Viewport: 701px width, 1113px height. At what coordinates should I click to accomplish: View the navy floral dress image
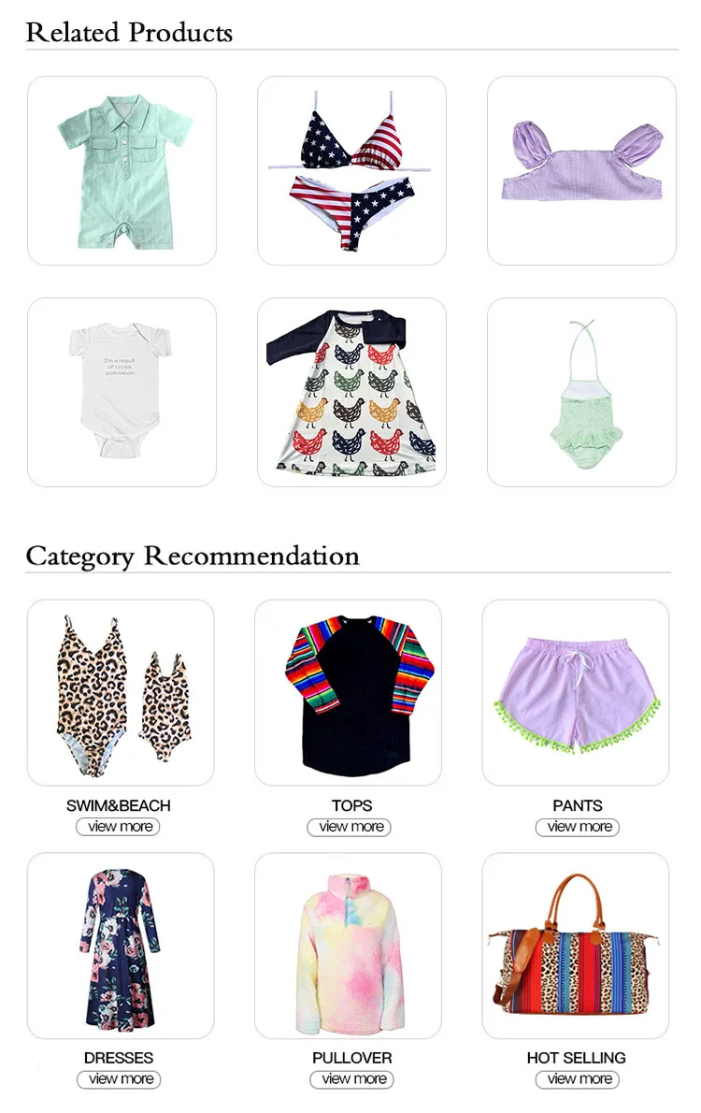pyautogui.click(x=121, y=946)
